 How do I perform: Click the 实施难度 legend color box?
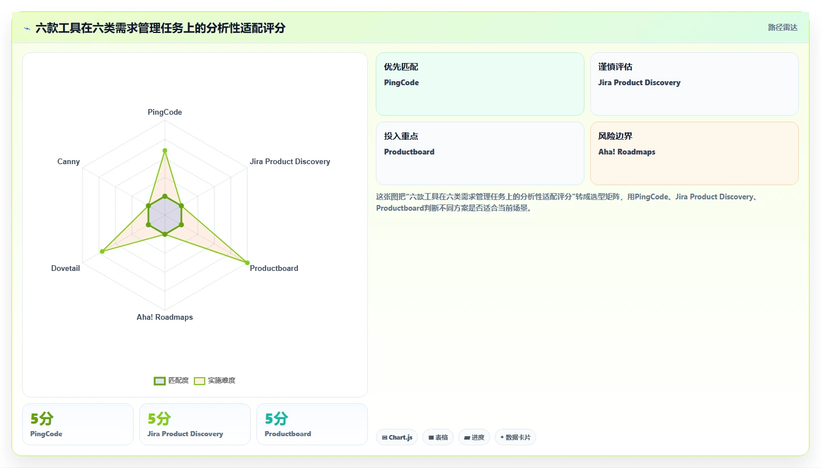tap(200, 381)
